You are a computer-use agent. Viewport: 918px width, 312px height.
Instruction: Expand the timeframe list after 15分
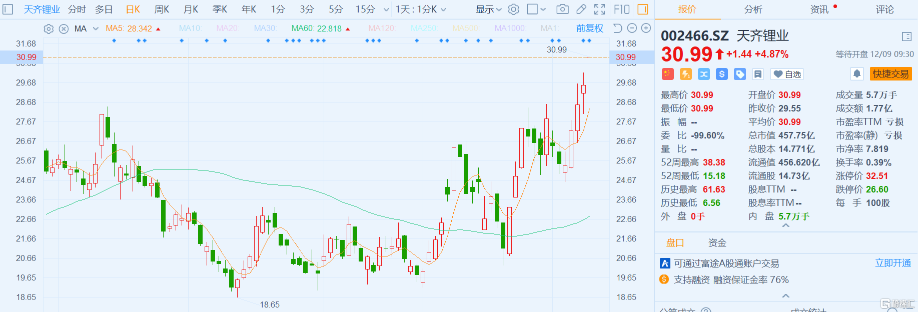click(x=386, y=9)
